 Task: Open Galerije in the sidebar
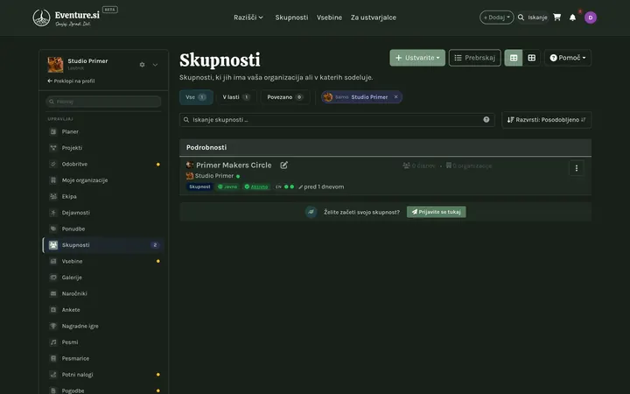(x=103, y=277)
